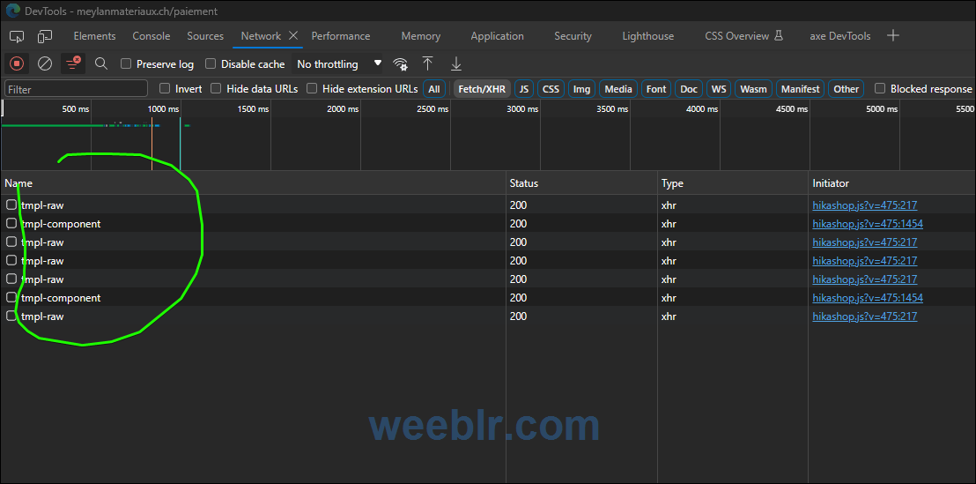Open the Application tab
The width and height of the screenshot is (976, 484).
(x=498, y=36)
